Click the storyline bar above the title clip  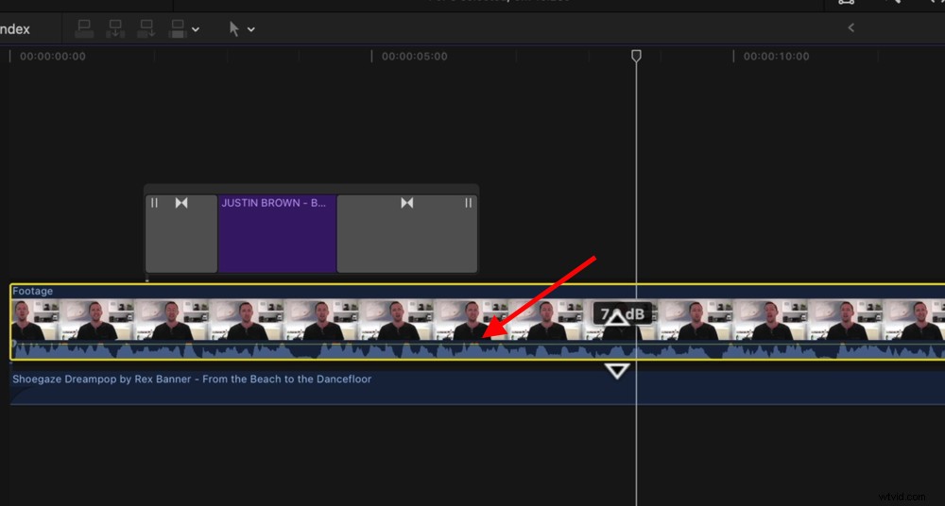click(312, 189)
